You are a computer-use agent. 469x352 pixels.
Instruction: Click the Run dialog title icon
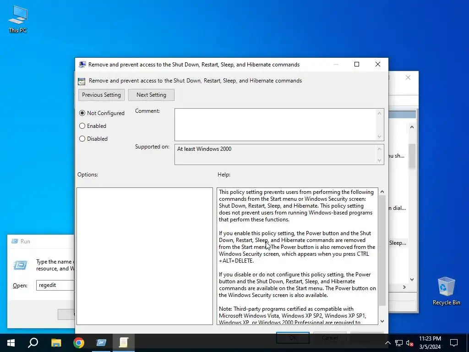pyautogui.click(x=15, y=241)
